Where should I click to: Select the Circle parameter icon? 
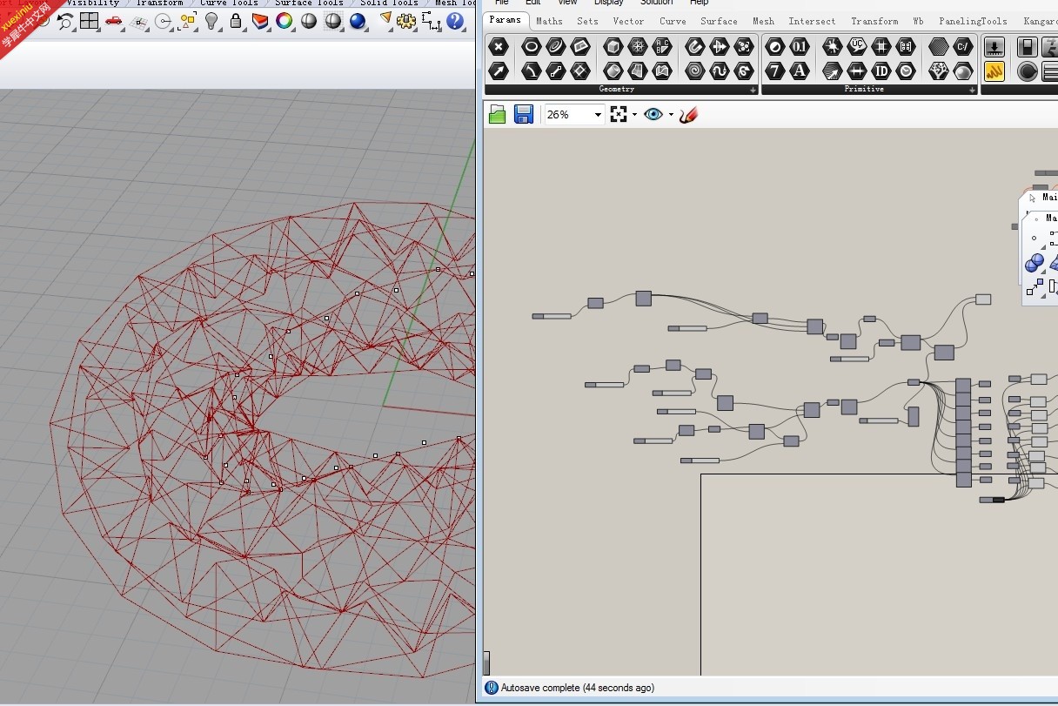[532, 47]
